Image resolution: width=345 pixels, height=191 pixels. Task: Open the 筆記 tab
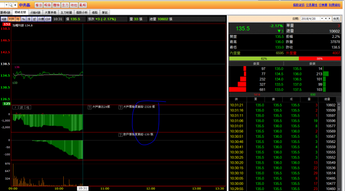tap(105, 12)
